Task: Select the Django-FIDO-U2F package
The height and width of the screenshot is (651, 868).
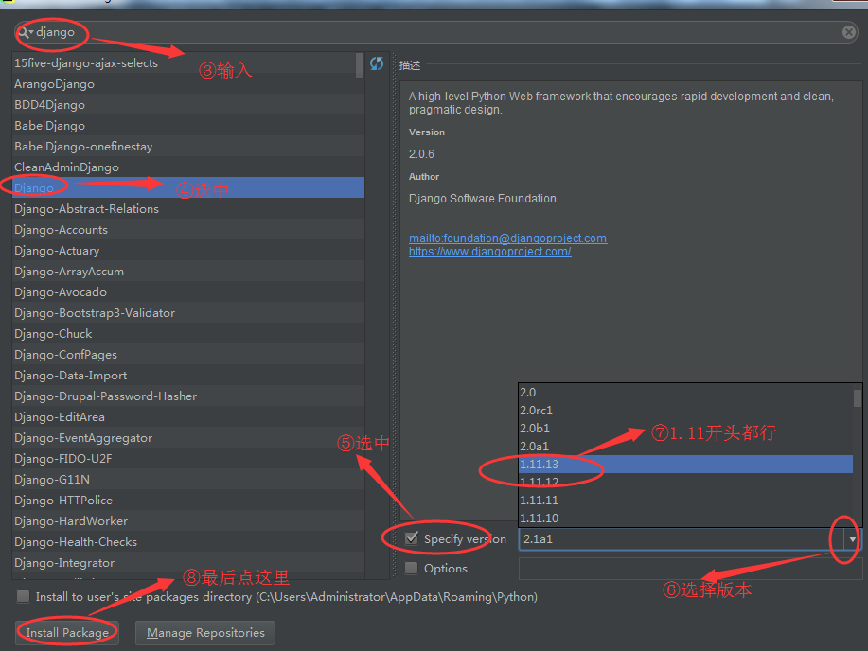Action: point(188,458)
